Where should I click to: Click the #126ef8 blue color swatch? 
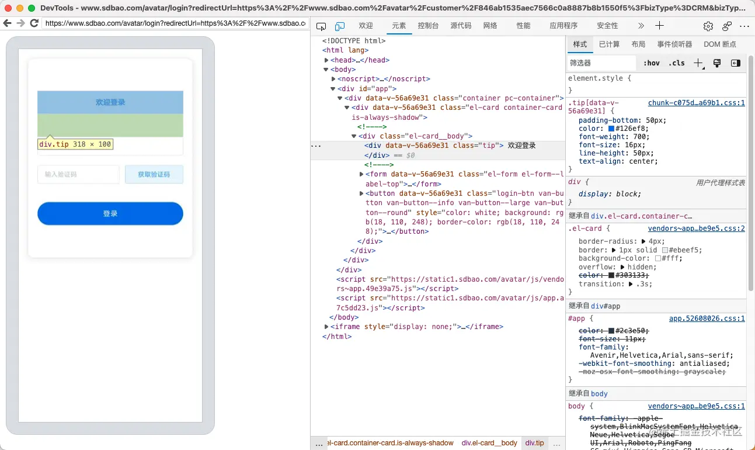coord(611,129)
